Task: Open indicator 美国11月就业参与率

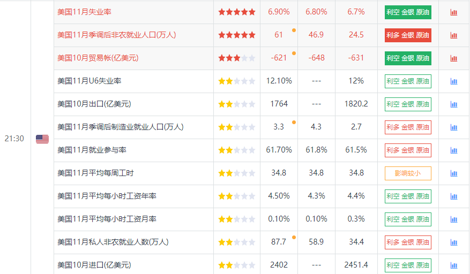Action: [92, 150]
